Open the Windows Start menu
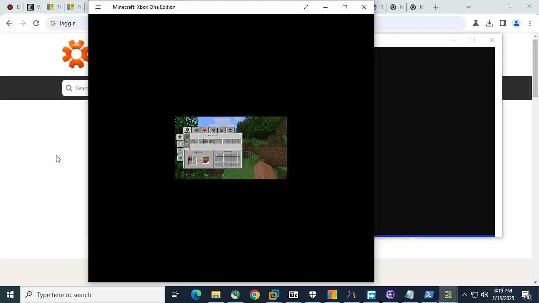Image resolution: width=539 pixels, height=303 pixels. click(x=10, y=295)
